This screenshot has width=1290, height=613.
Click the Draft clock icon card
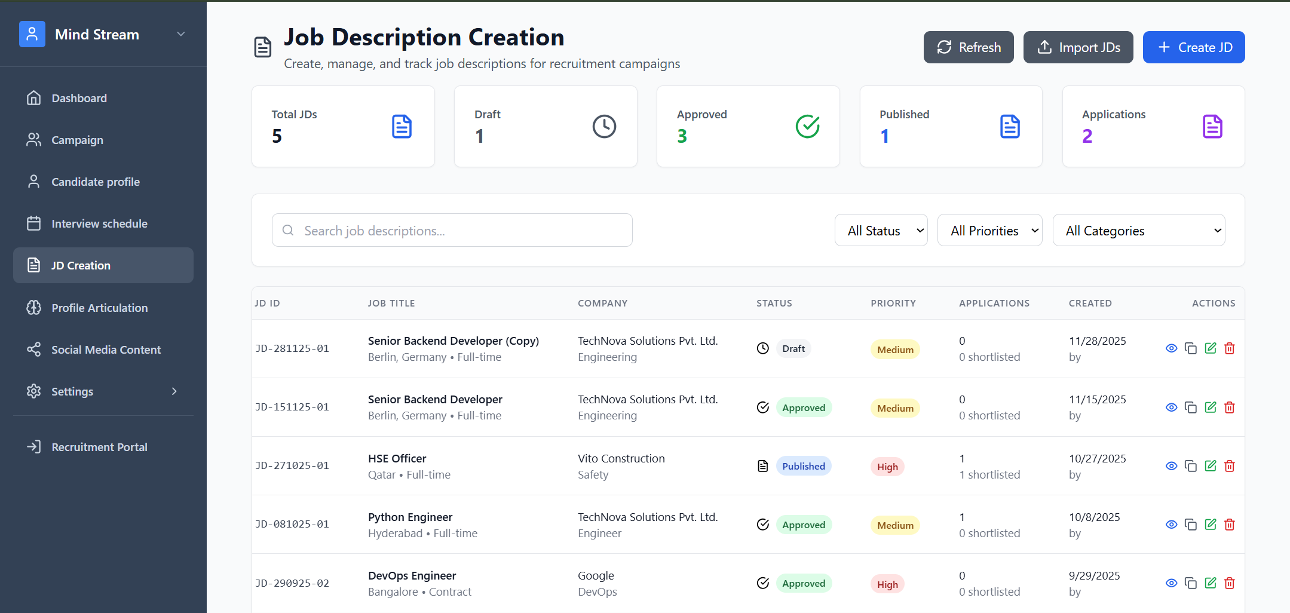tap(604, 127)
